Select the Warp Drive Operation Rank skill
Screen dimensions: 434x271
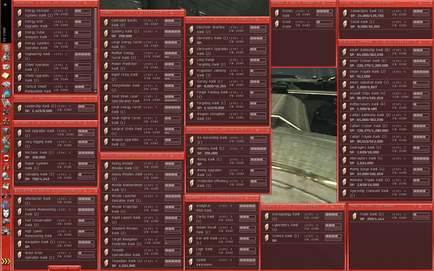pyautogui.click(x=56, y=255)
